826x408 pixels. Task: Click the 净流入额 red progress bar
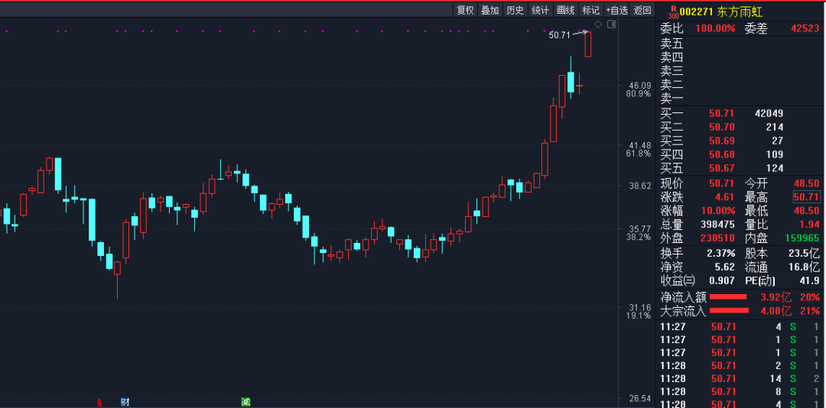pyautogui.click(x=729, y=297)
